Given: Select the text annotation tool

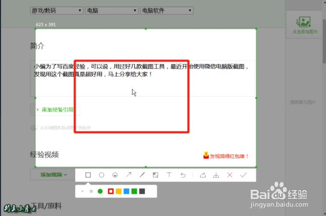Looking at the screenshot, I should point(169,175).
